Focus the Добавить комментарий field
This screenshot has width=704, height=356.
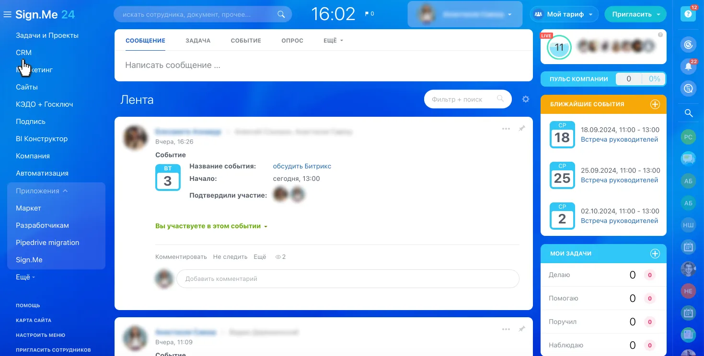coord(347,278)
